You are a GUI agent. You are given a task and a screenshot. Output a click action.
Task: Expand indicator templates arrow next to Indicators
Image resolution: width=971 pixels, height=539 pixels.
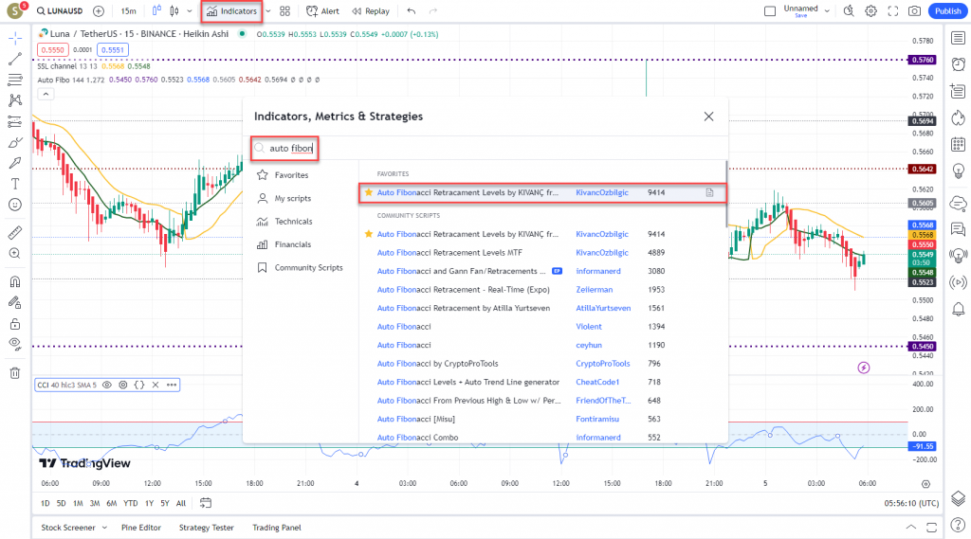click(x=268, y=11)
